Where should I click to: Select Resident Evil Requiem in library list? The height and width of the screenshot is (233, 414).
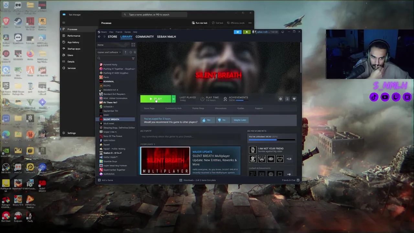coord(114,94)
